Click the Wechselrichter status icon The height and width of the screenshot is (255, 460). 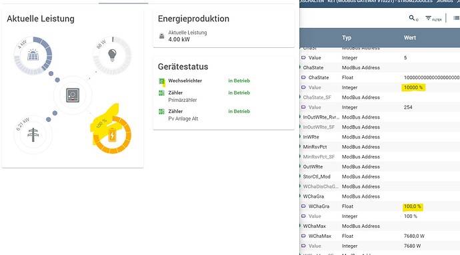click(x=161, y=81)
